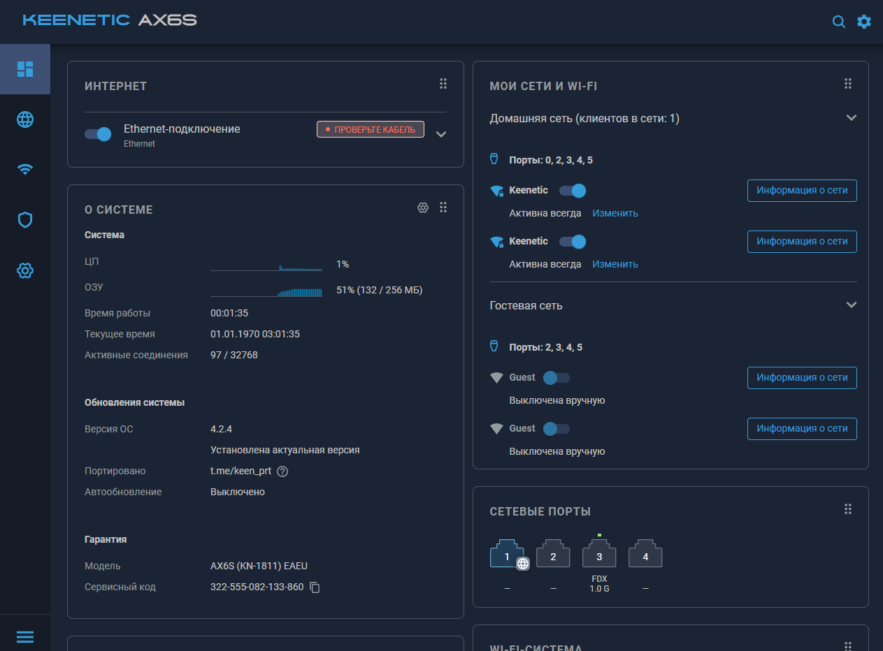The height and width of the screenshot is (651, 883).
Task: Select network port 2 icon
Action: click(553, 554)
